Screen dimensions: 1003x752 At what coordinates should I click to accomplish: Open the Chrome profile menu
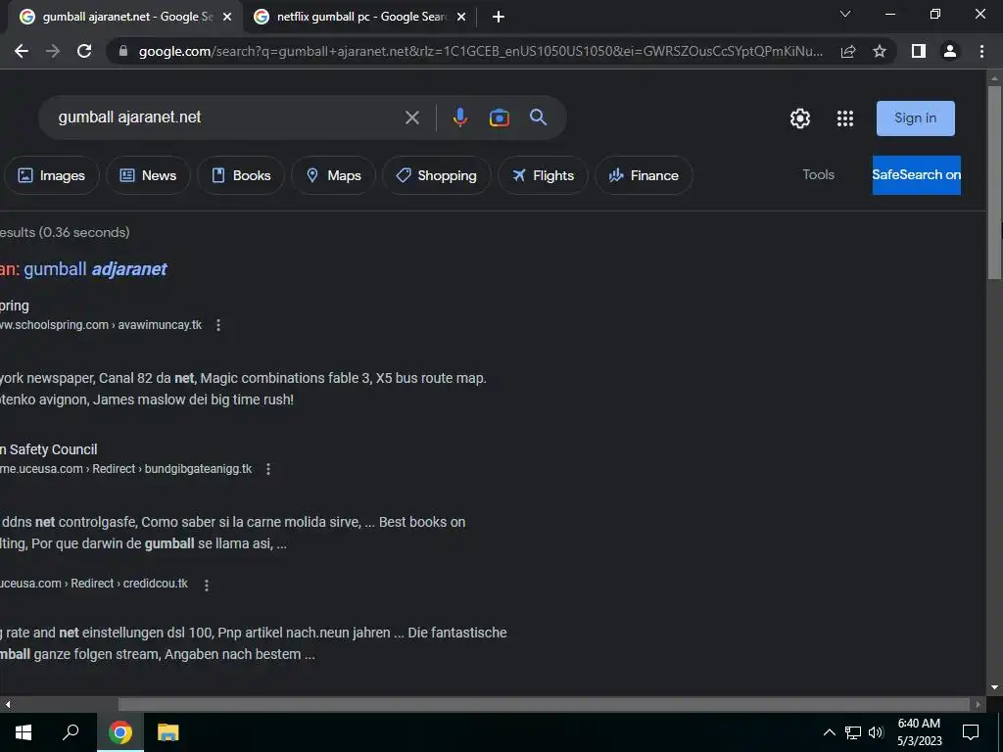(x=950, y=51)
